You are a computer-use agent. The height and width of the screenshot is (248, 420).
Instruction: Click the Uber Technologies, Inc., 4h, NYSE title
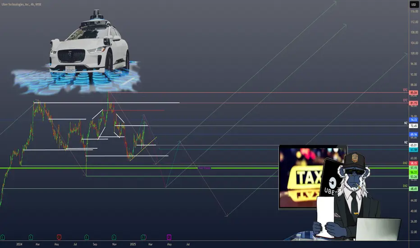22,5
